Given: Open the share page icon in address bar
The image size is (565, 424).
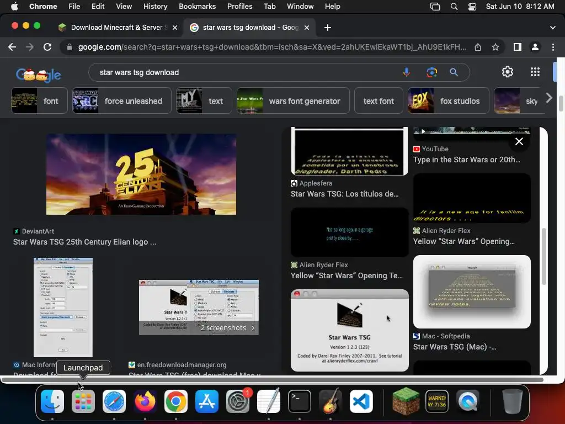Looking at the screenshot, I should coord(478,47).
